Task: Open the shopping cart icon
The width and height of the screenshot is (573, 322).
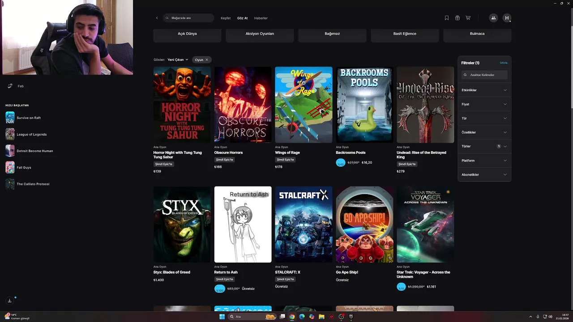Action: [468, 18]
